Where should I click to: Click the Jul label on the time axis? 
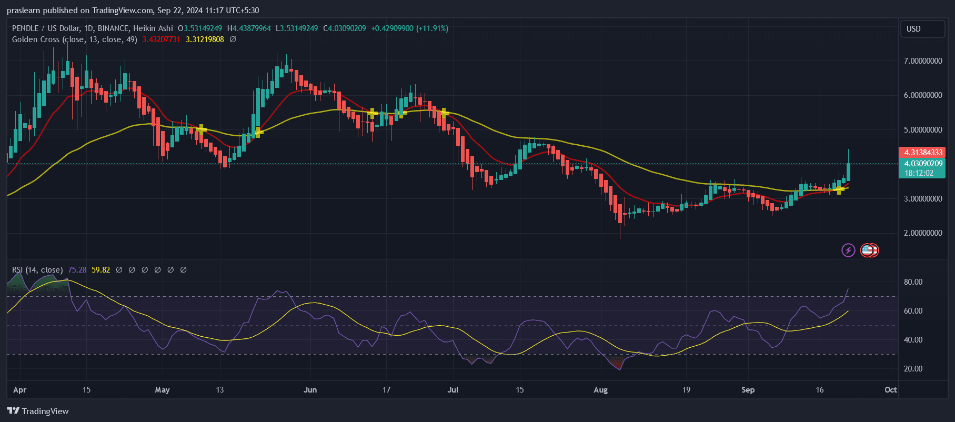(453, 390)
